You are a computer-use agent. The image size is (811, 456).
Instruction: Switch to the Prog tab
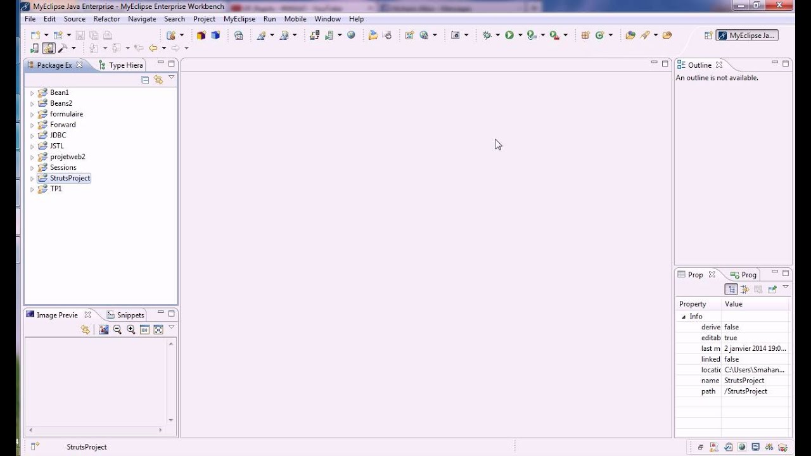(x=743, y=275)
